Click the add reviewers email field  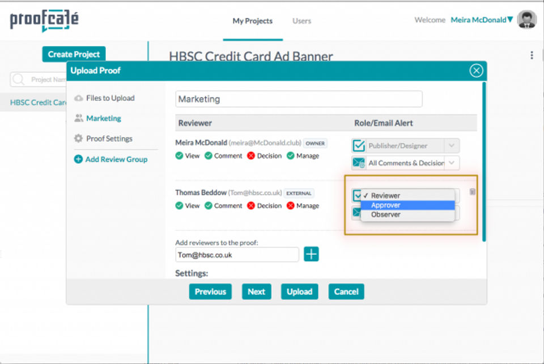pos(237,255)
